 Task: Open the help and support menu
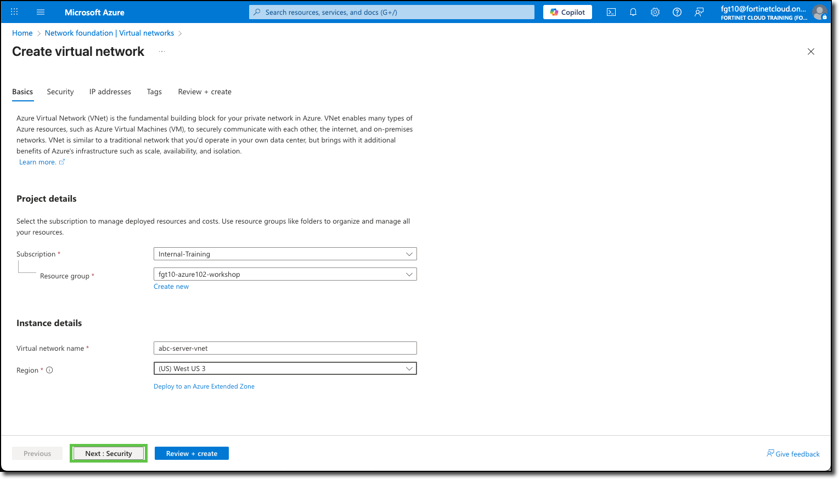677,12
